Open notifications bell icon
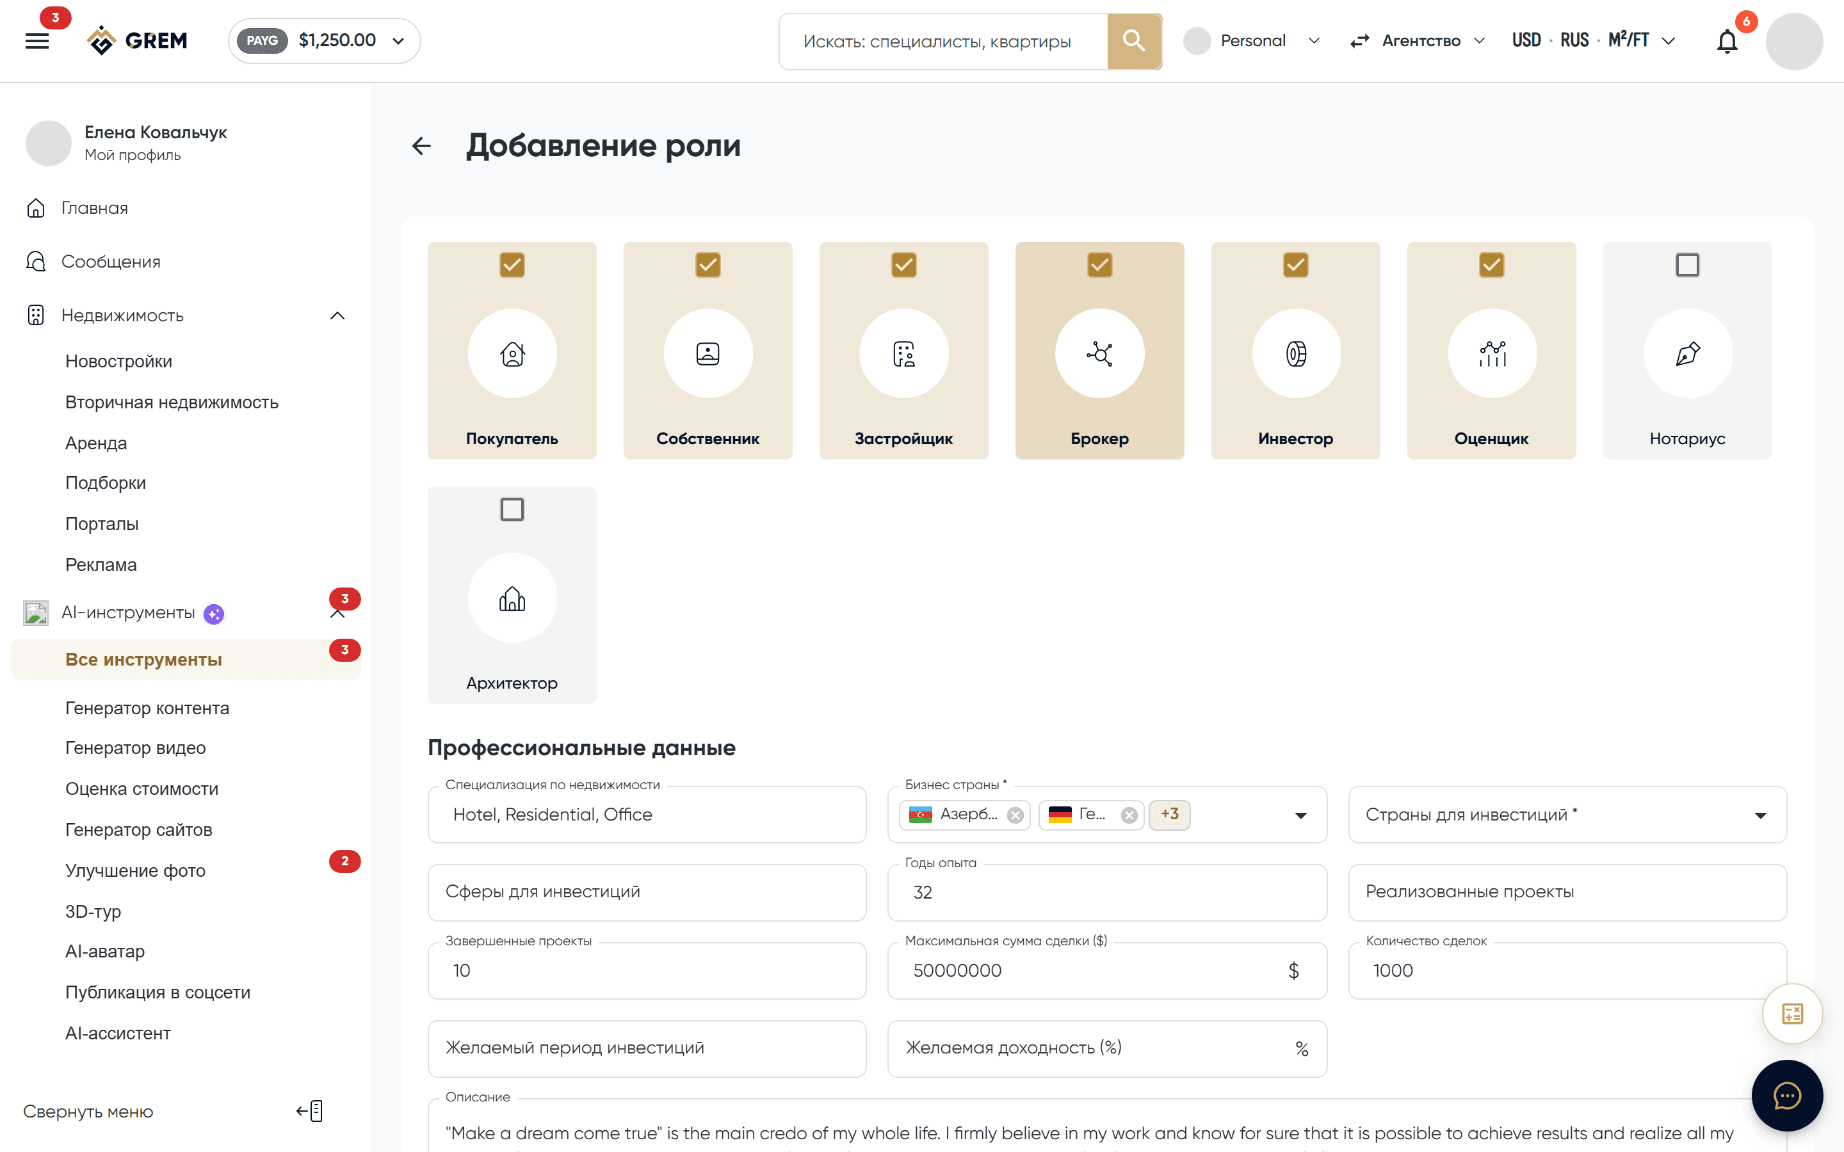The image size is (1844, 1152). click(x=1727, y=41)
